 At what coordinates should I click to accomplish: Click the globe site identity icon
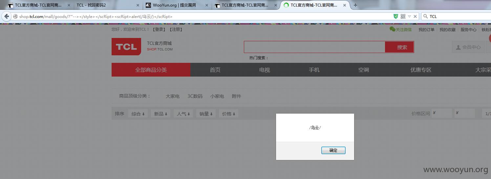point(15,16)
